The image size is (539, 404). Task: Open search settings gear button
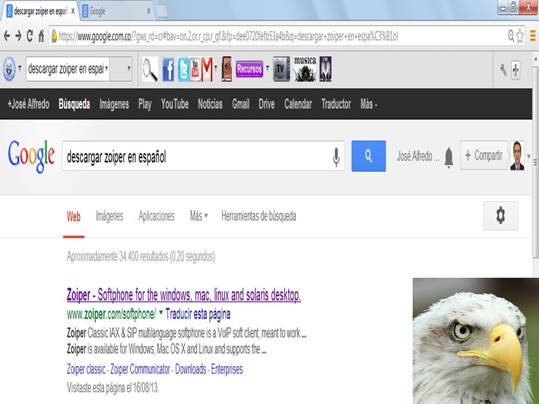click(x=501, y=215)
